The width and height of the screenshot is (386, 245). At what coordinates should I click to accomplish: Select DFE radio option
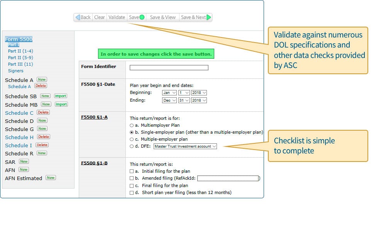pos(132,146)
